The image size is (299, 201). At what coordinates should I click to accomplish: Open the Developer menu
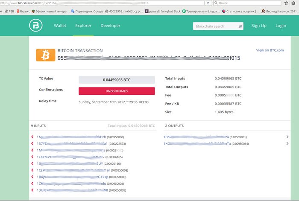pyautogui.click(x=110, y=26)
